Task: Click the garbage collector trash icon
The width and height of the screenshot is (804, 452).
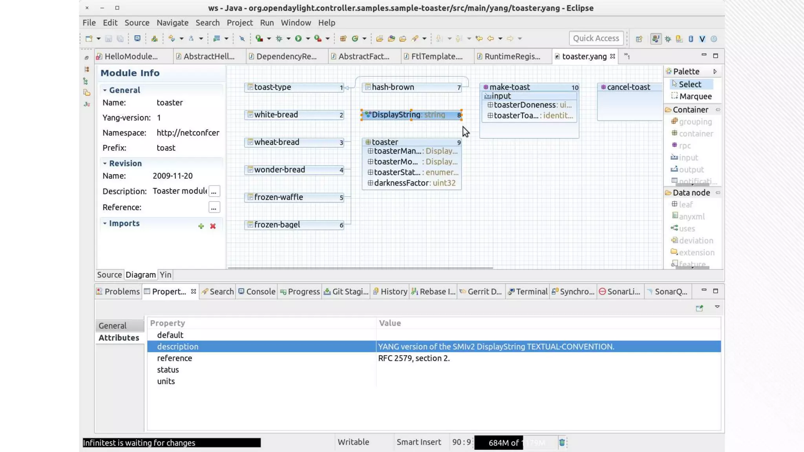Action: (562, 443)
